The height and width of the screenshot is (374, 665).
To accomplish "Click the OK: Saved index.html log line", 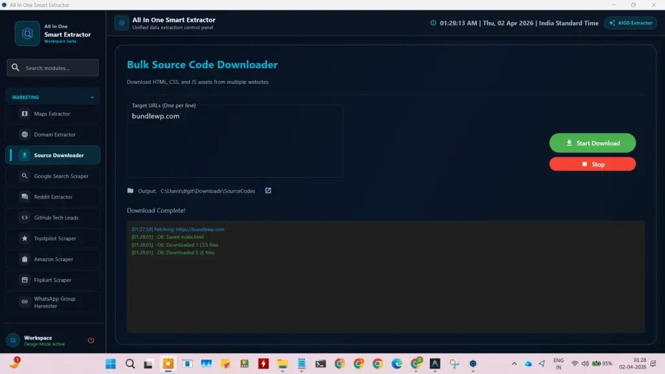I will (x=168, y=237).
